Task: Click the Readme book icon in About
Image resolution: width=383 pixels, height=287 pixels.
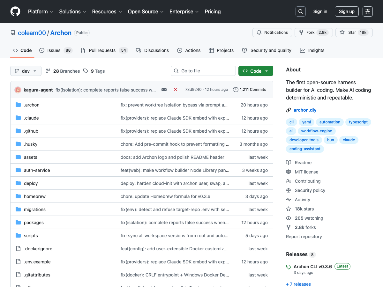Action: point(288,162)
